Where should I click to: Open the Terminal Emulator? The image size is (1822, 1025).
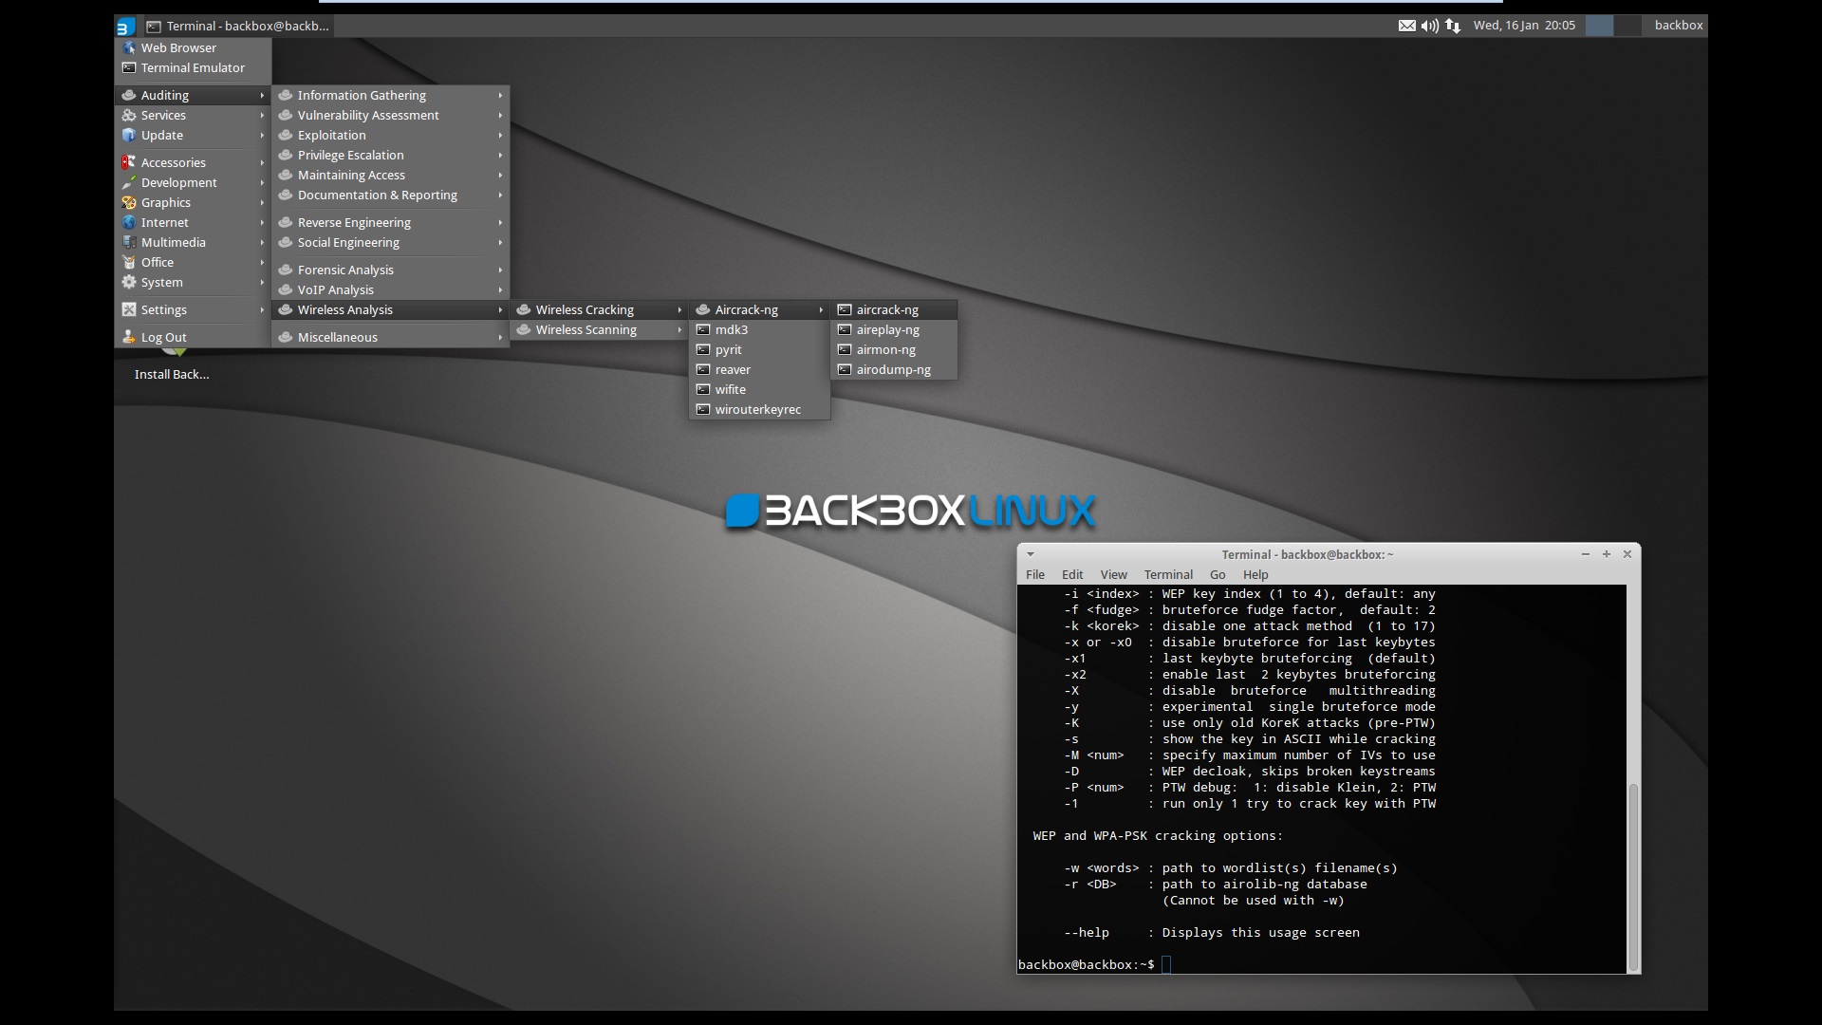click(192, 67)
